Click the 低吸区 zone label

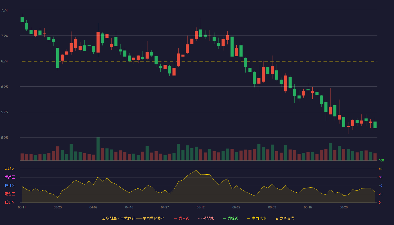[x=10, y=202]
